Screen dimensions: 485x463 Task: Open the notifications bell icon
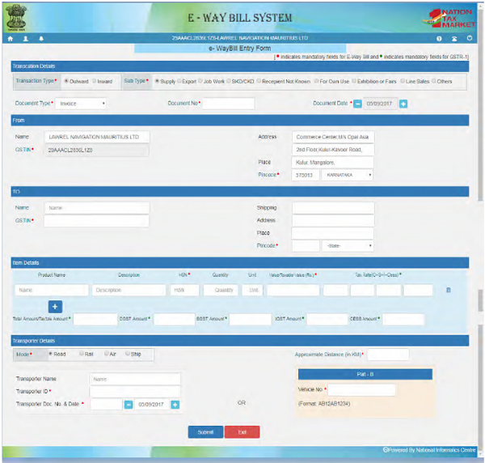[41, 38]
